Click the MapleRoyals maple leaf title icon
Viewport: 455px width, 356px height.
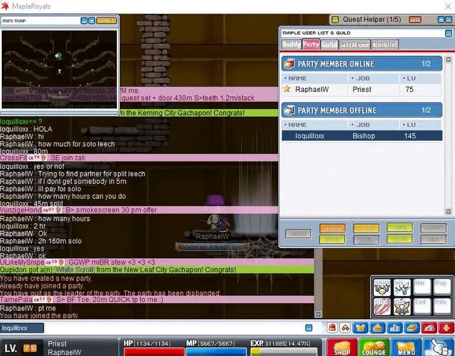(5, 6)
